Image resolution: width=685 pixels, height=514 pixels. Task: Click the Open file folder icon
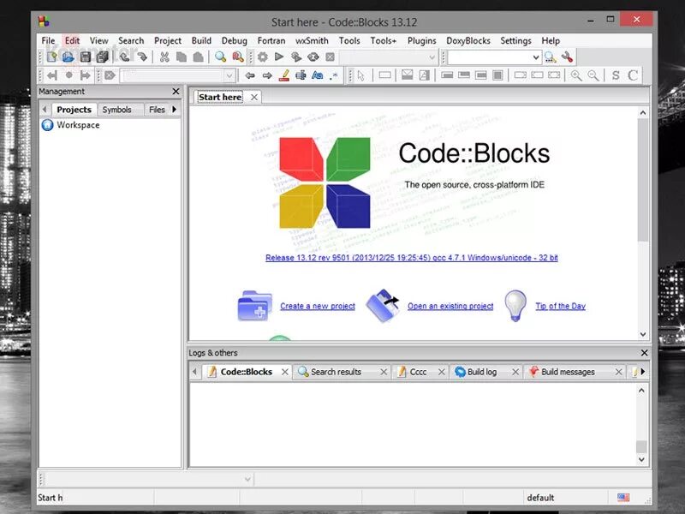click(68, 57)
